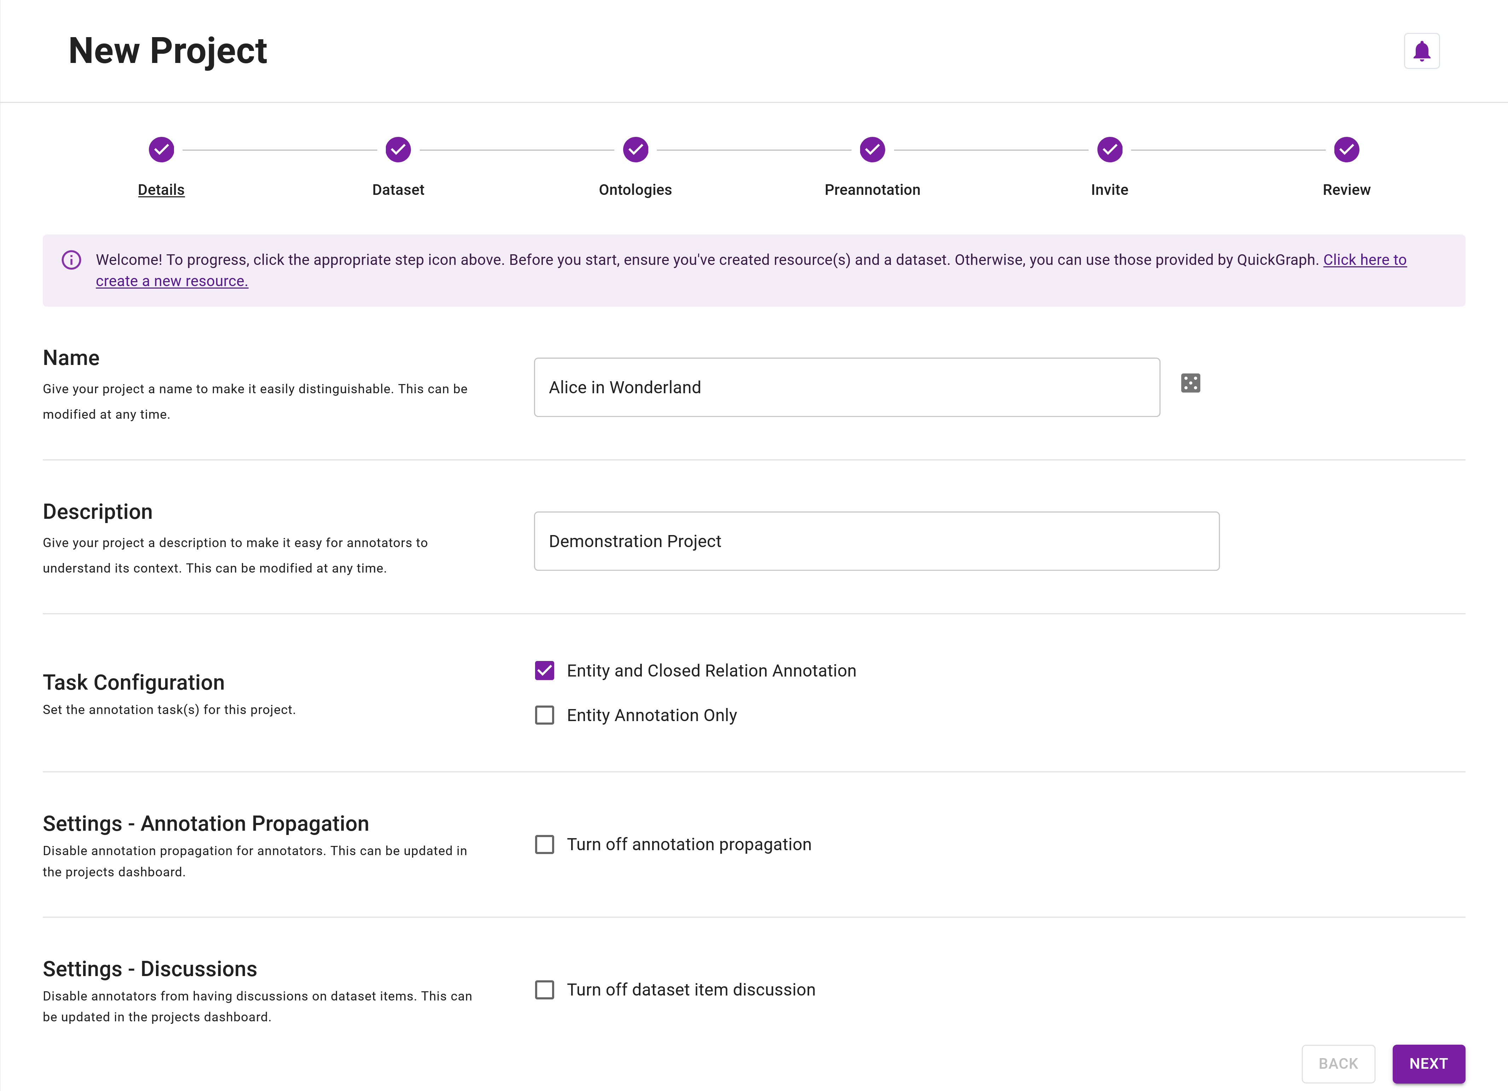
Task: Turn off annotation propagation
Action: click(x=545, y=845)
